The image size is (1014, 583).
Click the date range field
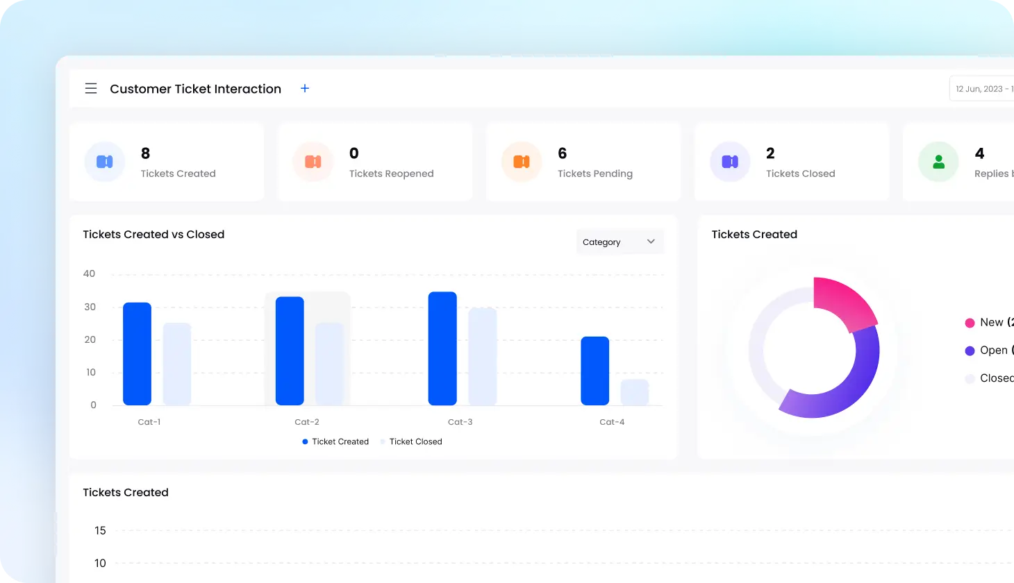tap(982, 89)
